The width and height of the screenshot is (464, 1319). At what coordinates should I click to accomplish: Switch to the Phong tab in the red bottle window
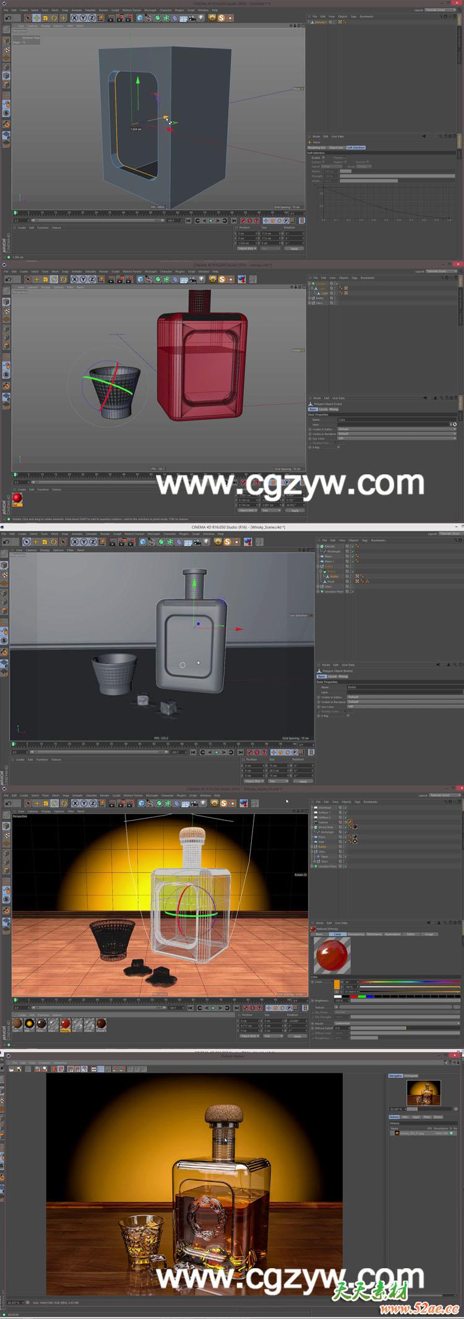pyautogui.click(x=334, y=409)
